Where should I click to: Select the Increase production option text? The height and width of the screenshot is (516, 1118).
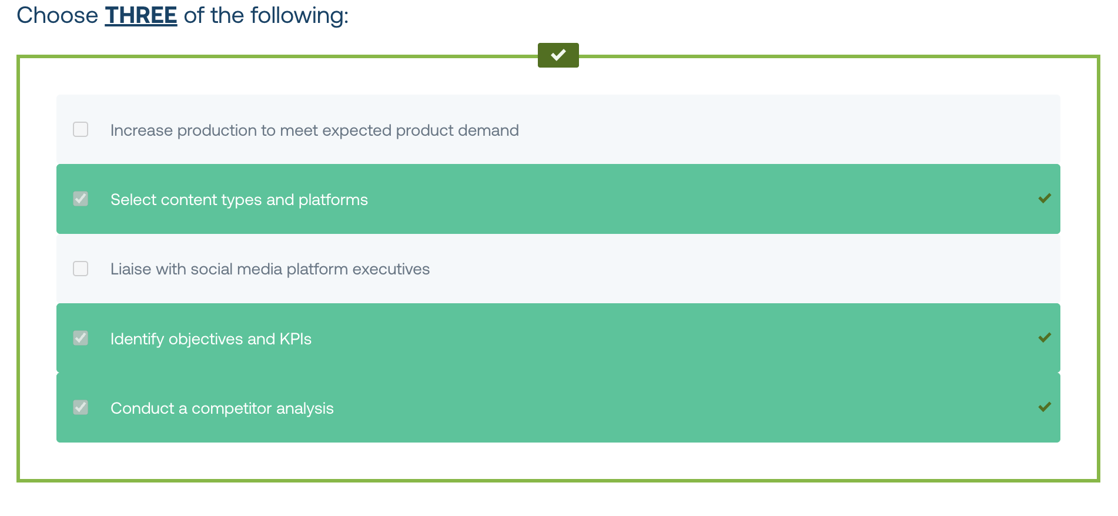(314, 130)
